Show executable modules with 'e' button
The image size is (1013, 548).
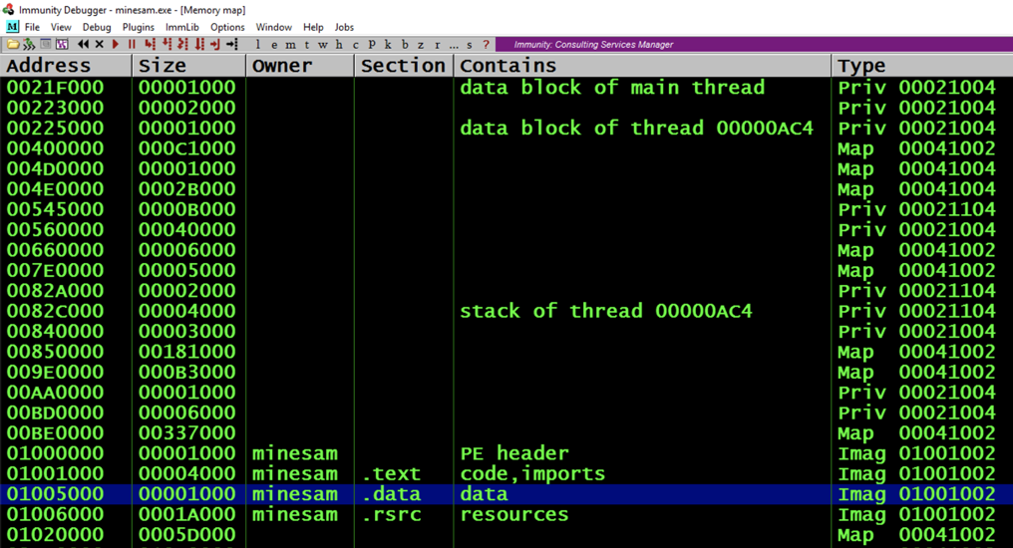coord(274,45)
